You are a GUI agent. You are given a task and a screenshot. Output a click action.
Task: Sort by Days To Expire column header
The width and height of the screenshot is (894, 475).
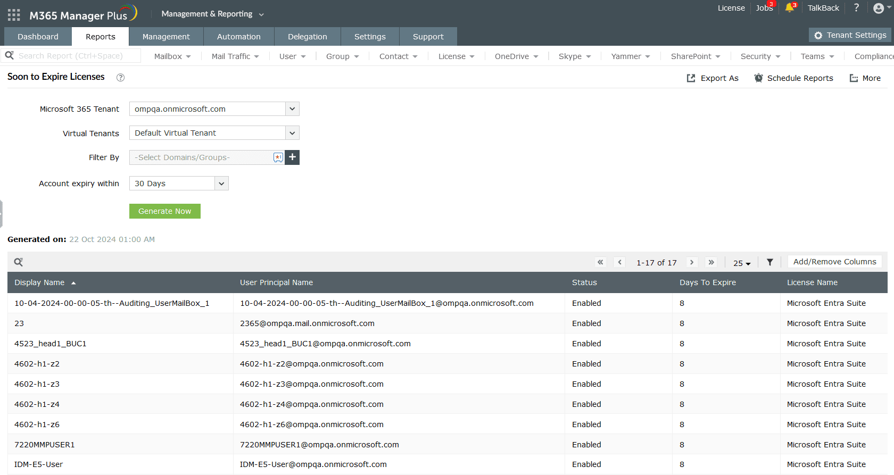click(708, 282)
